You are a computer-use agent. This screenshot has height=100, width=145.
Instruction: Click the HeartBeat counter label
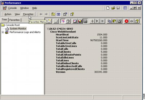[62, 35]
